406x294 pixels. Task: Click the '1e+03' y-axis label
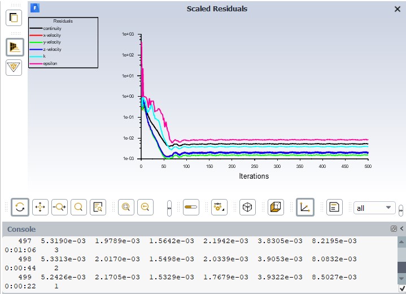click(x=128, y=34)
